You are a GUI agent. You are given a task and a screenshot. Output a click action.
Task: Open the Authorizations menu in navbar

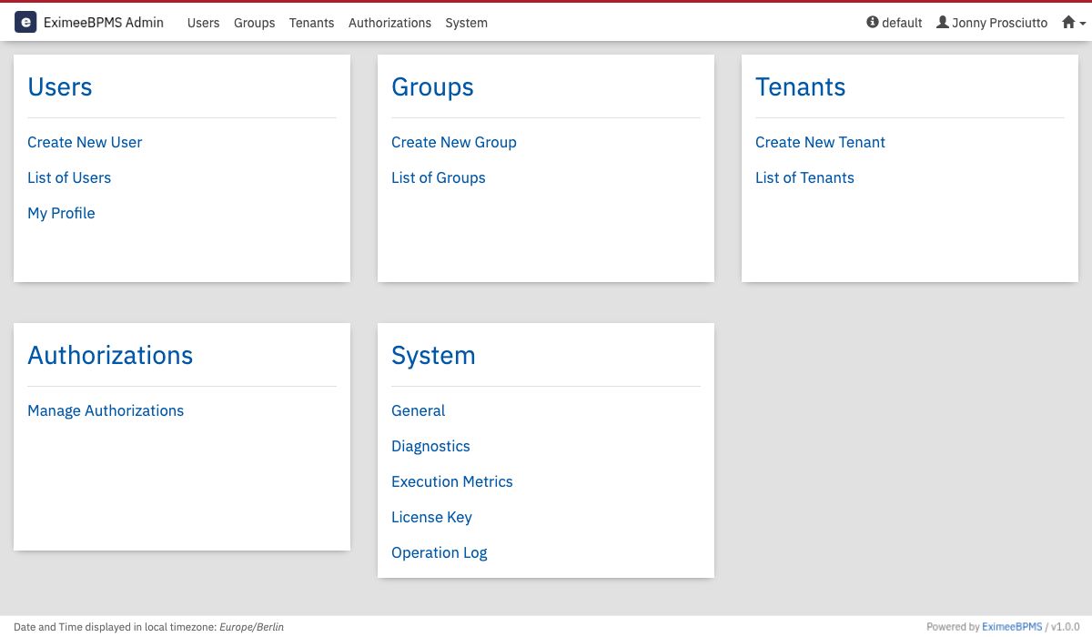[x=389, y=23]
